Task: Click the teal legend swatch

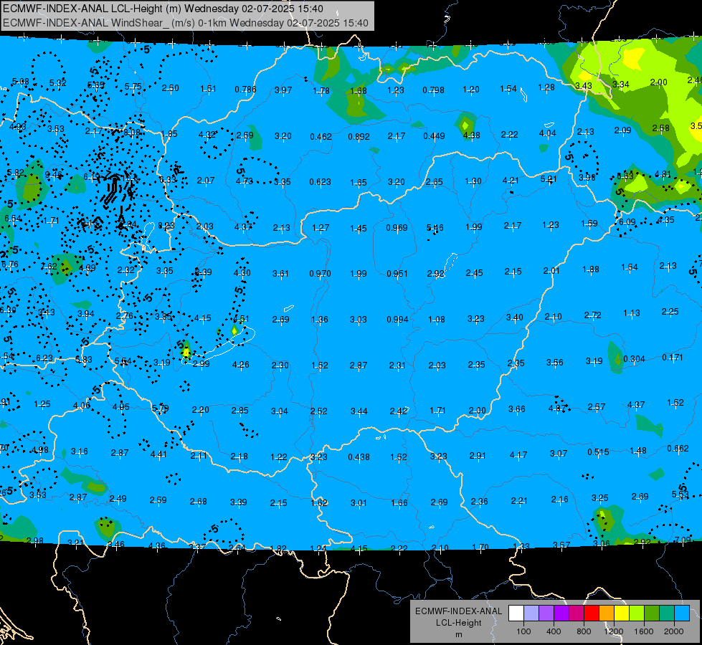Action: [667, 613]
